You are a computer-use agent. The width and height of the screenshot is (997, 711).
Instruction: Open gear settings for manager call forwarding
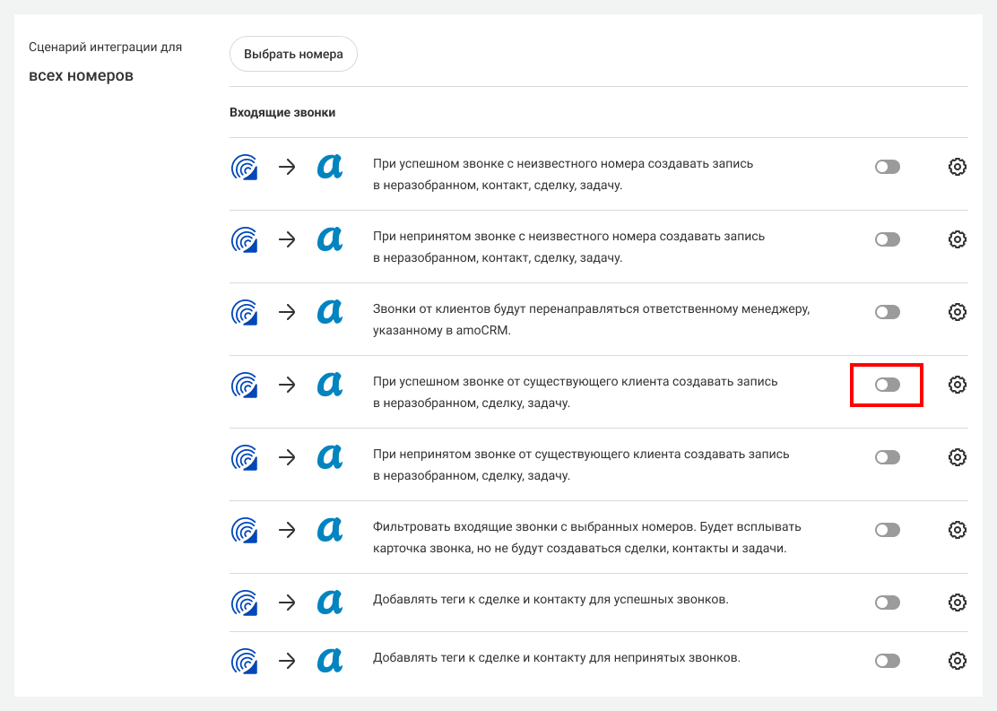coord(957,312)
